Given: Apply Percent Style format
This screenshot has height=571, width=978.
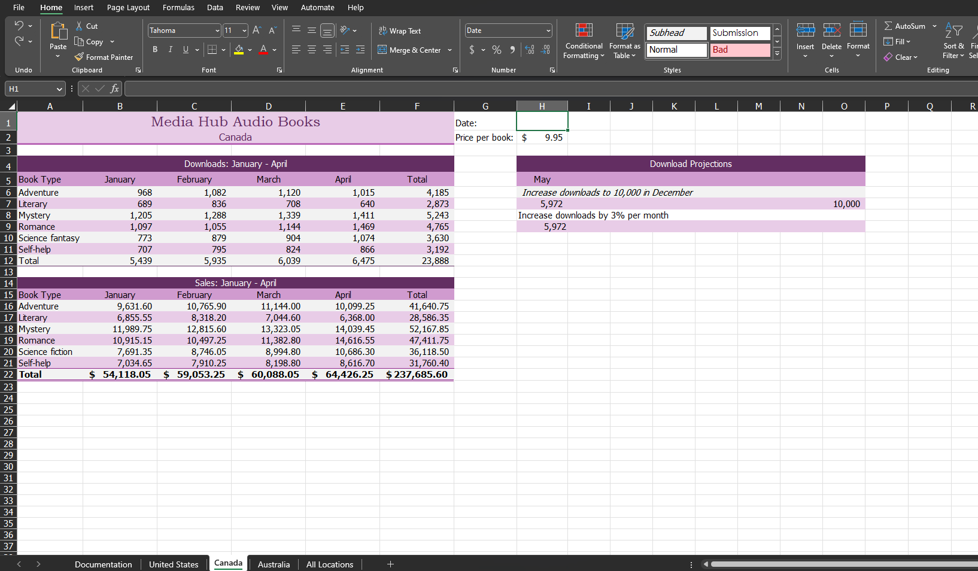Looking at the screenshot, I should click(x=497, y=50).
